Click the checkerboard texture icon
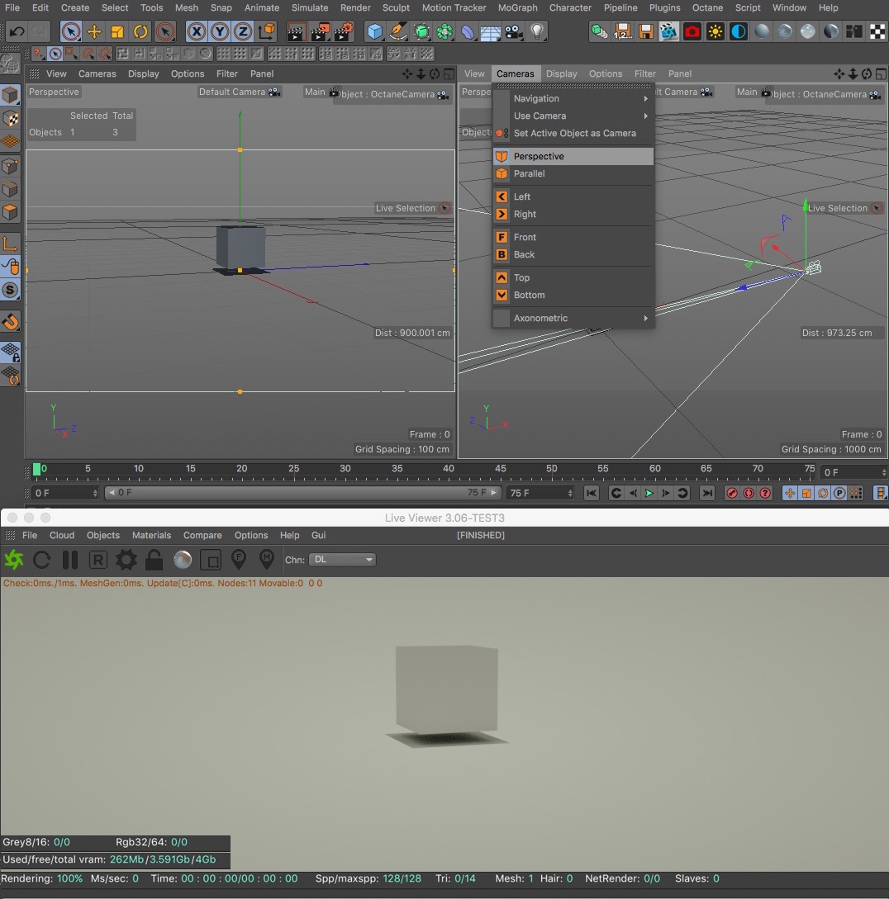 pyautogui.click(x=877, y=31)
